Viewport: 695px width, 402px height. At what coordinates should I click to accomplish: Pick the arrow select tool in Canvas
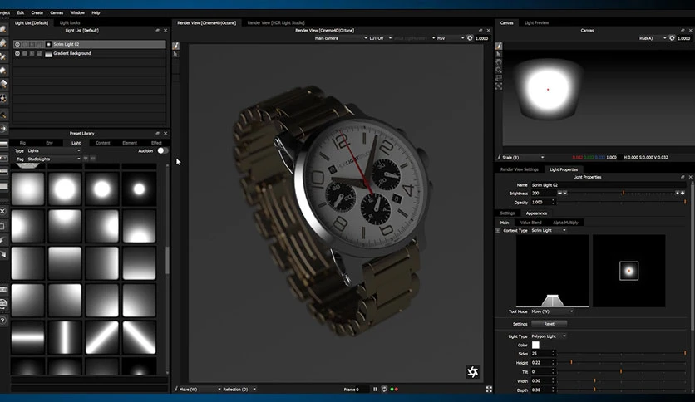pos(499,54)
